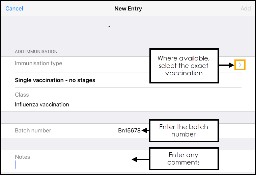Click the Notes label
This screenshot has width=256, height=175.
point(22,157)
